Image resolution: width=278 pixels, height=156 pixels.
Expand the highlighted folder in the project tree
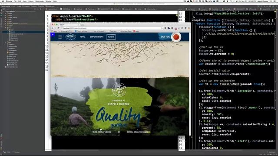7,32
